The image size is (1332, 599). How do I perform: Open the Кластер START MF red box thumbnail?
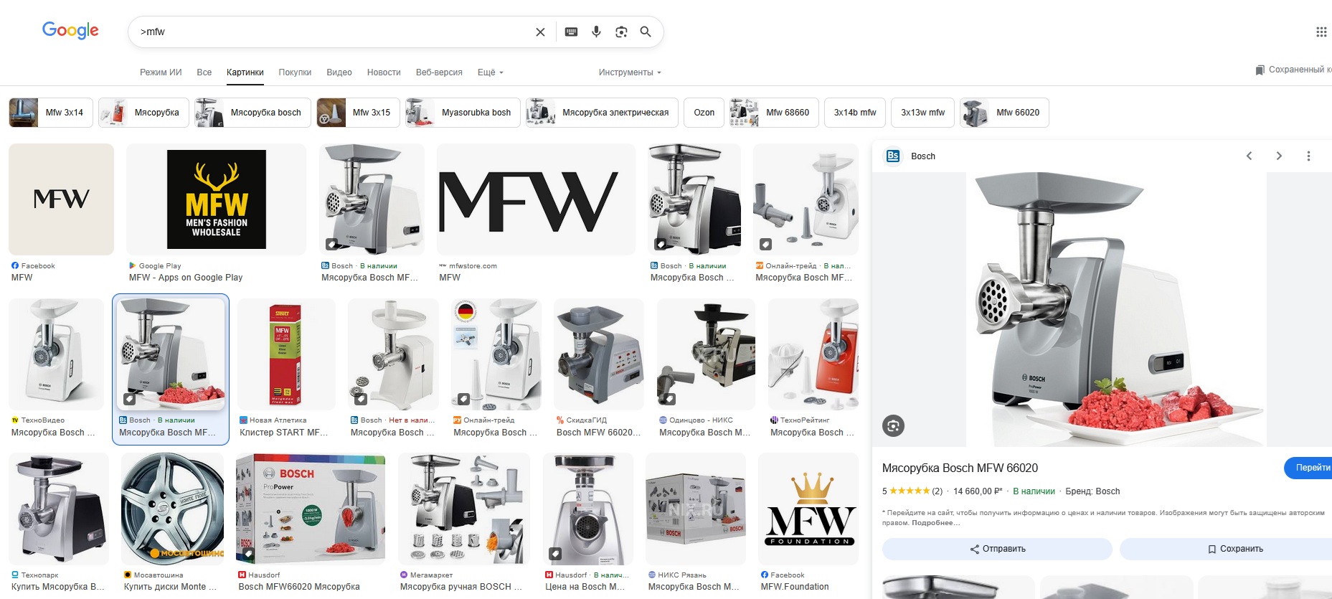(x=286, y=354)
